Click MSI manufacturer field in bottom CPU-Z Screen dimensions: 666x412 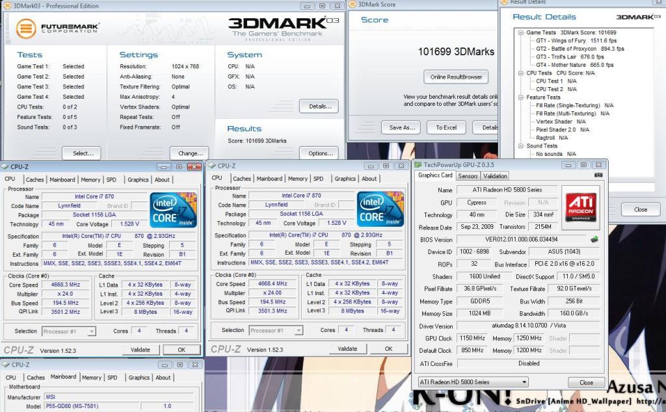coord(118,396)
